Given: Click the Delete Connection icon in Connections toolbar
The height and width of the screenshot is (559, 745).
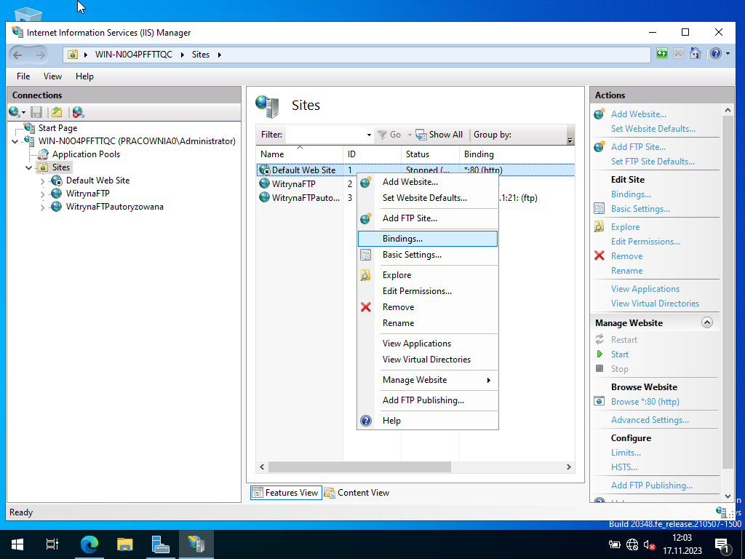Looking at the screenshot, I should 79,112.
